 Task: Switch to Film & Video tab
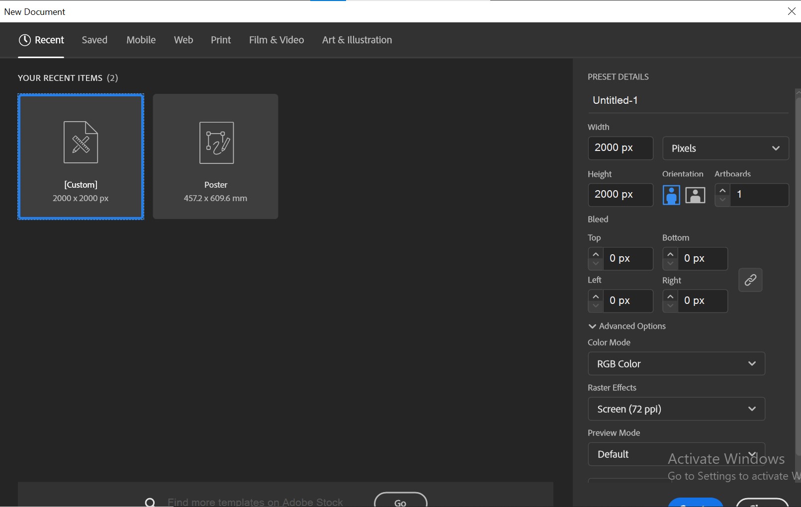276,40
